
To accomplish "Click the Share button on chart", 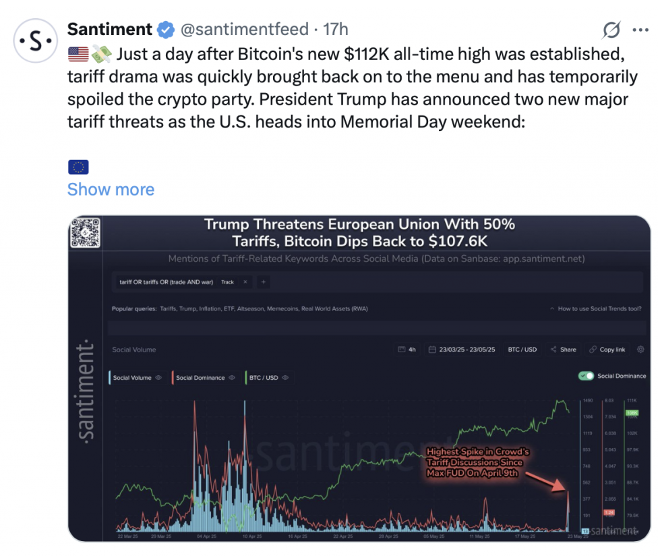I will pyautogui.click(x=564, y=350).
